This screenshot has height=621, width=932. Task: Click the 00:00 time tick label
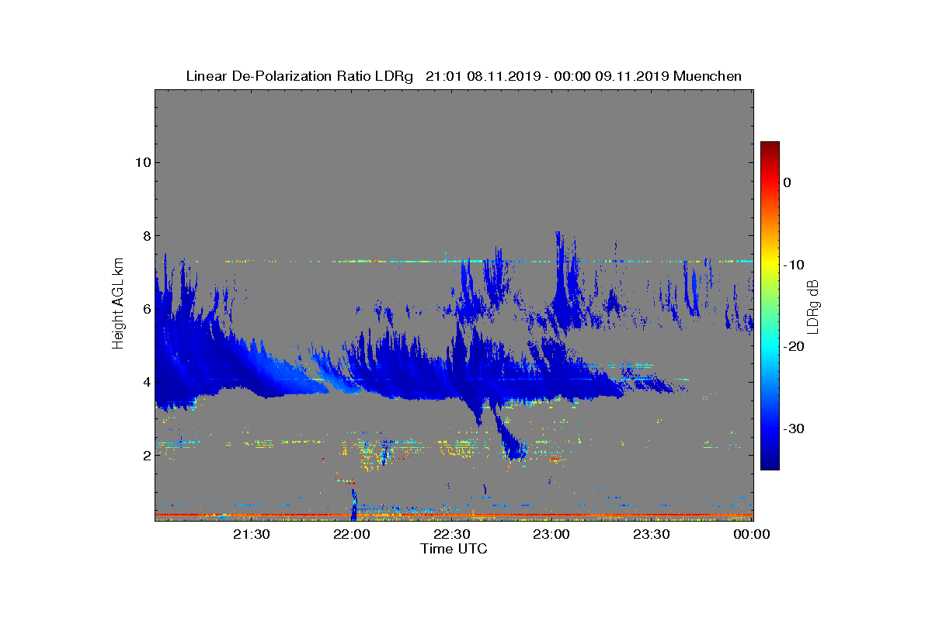(752, 535)
